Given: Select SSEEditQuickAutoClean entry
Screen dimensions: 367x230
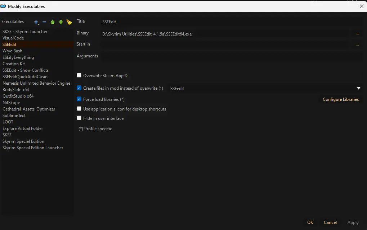Looking at the screenshot, I should click(x=37, y=77).
